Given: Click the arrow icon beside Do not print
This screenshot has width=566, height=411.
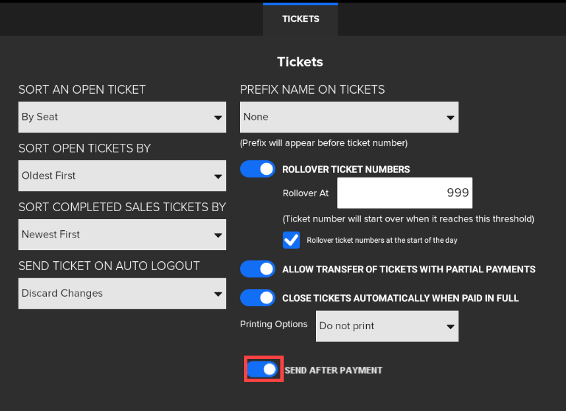Looking at the screenshot, I should 451,327.
